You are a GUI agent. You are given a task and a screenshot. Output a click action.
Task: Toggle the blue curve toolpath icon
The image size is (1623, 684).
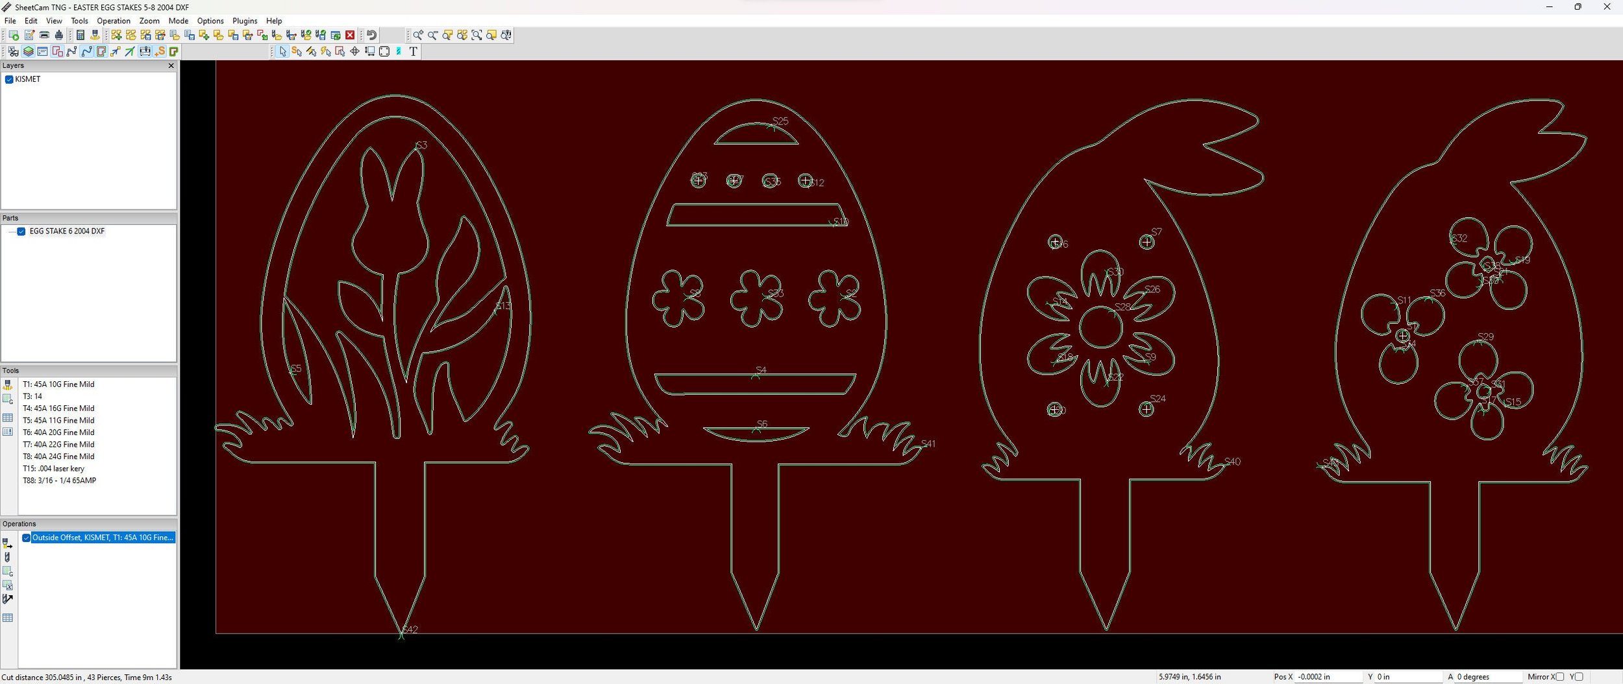86,51
